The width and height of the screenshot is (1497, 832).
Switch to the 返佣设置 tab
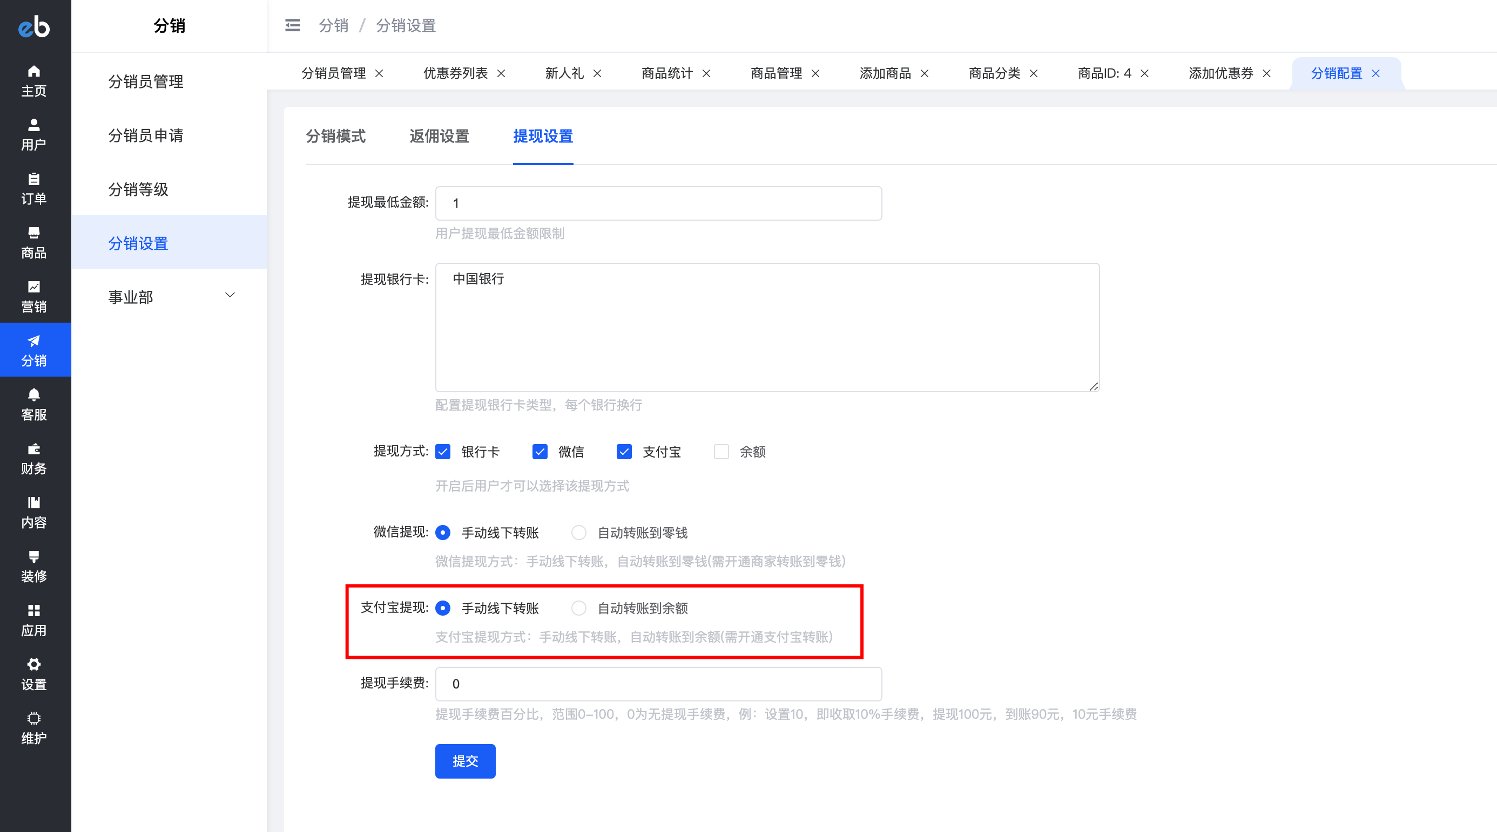(x=440, y=137)
